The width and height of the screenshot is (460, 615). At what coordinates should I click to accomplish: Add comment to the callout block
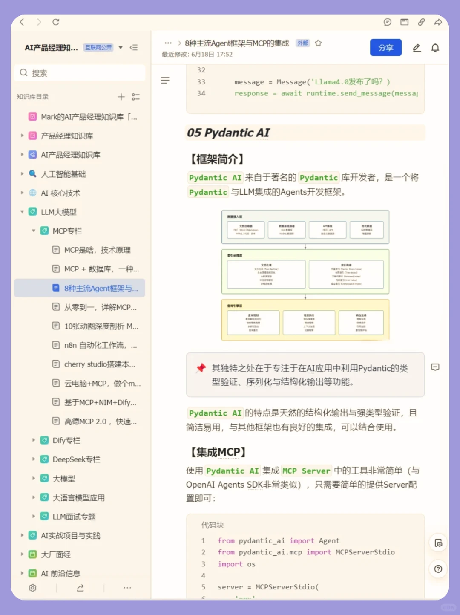click(435, 367)
